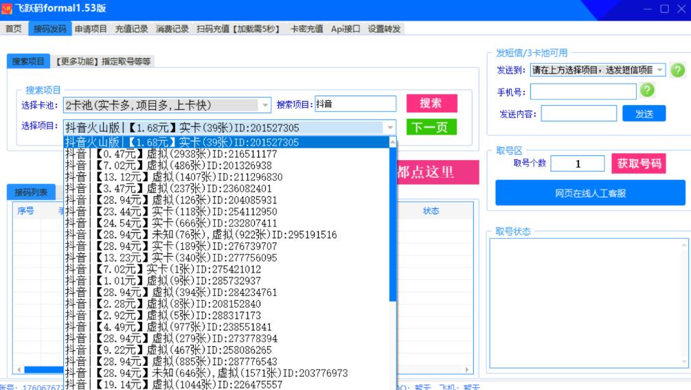Viewport: 691px width, 390px height.
Task: Click the green help icon beside send-to dropdown
Action: pos(677,70)
